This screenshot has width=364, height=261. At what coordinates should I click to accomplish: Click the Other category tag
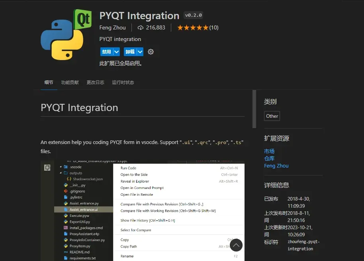[272, 116]
